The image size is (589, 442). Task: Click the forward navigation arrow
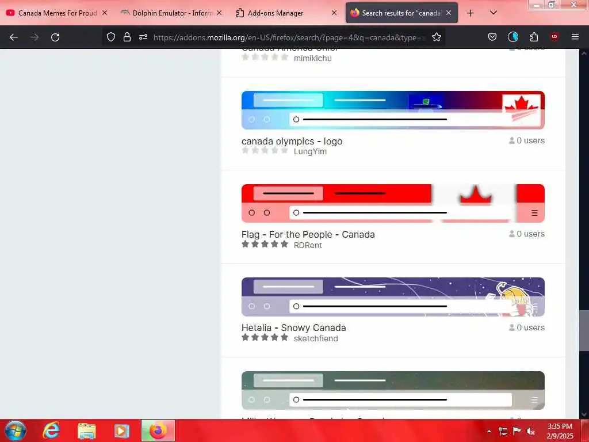click(x=35, y=37)
